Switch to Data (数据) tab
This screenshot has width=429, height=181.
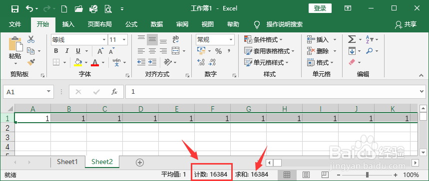[x=157, y=24]
